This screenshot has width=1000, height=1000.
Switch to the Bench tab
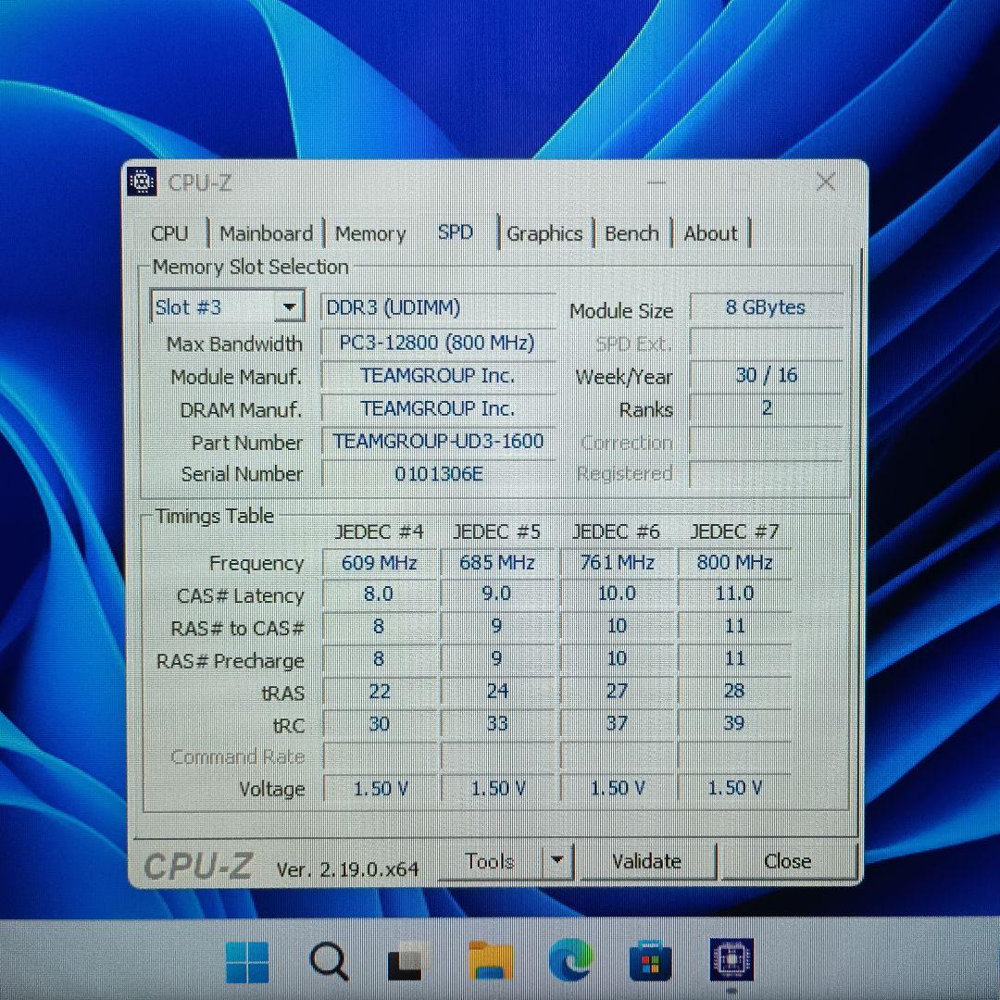pyautogui.click(x=631, y=233)
